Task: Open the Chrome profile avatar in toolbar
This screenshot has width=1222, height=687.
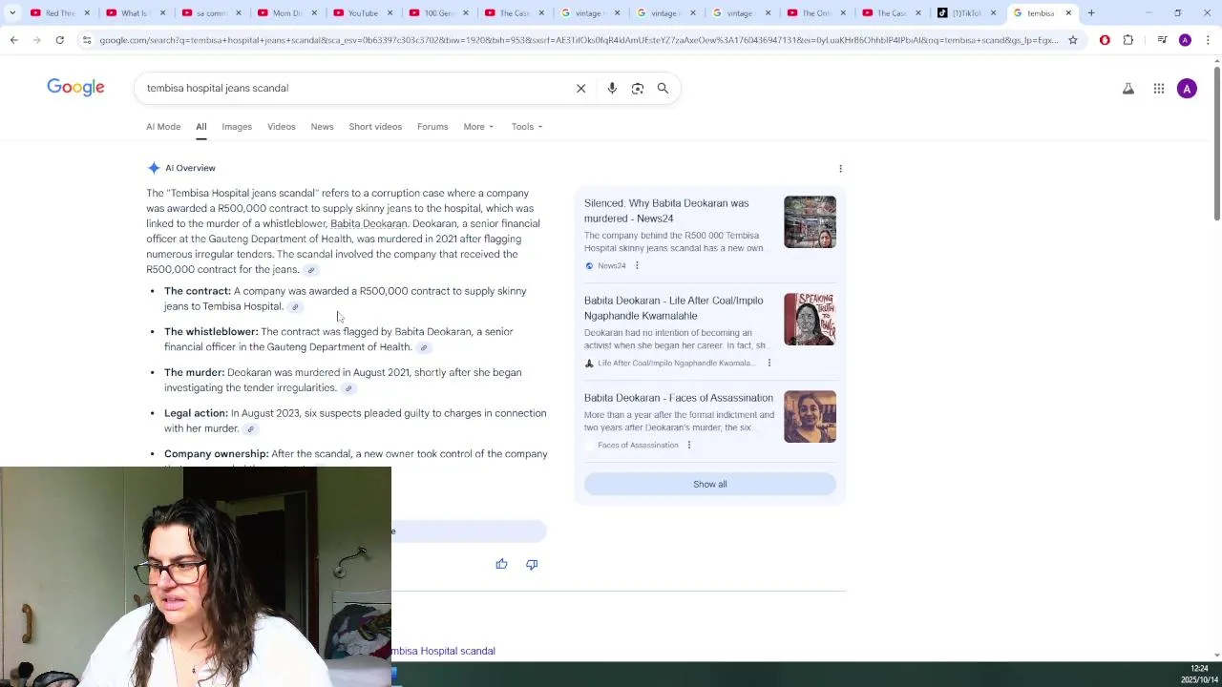Action: coord(1185,40)
